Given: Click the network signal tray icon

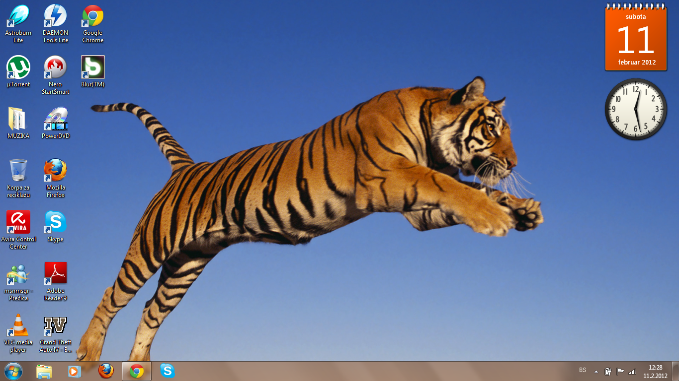Looking at the screenshot, I should click(632, 372).
